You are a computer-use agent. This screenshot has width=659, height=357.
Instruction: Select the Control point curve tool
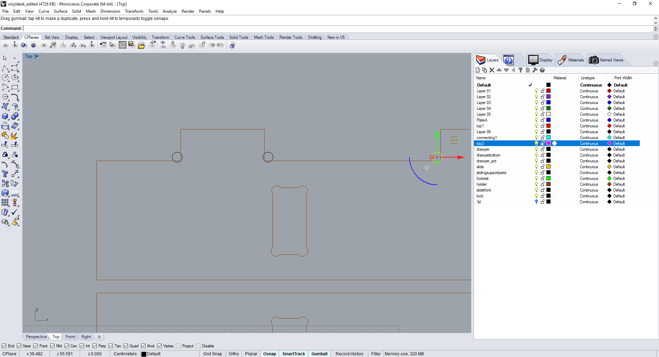(x=15, y=68)
